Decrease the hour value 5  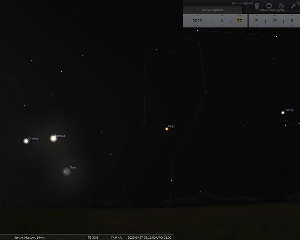tap(257, 26)
